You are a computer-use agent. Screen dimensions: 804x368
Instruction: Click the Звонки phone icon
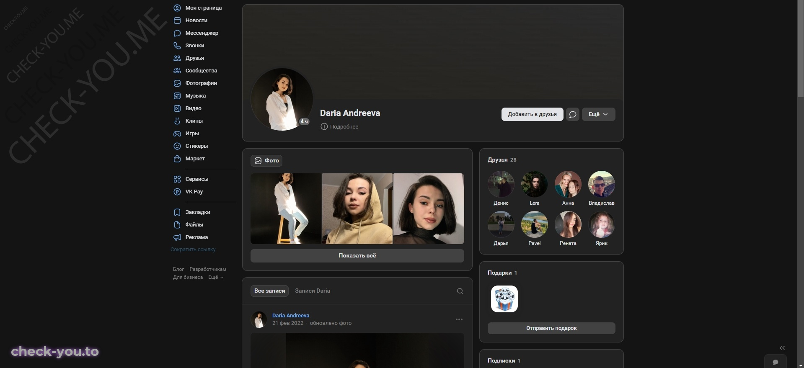coord(177,46)
